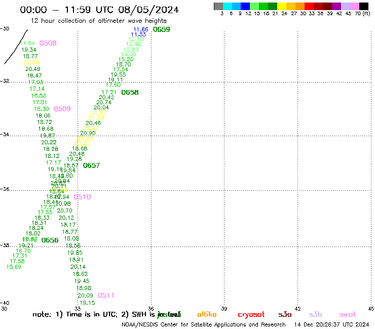Select the 20.12 value

(66, 218)
